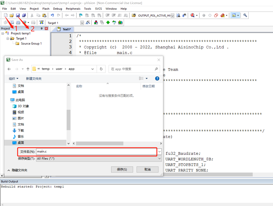Click the 保存(S) button
Screen dimensions: 273x206
pyautogui.click(x=122, y=169)
